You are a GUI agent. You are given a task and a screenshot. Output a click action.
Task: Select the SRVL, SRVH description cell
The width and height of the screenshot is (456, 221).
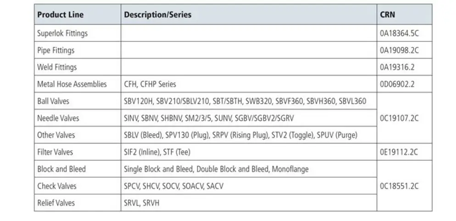pos(143,203)
